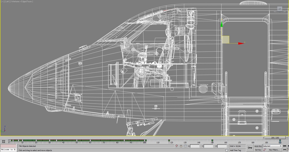Click the large Set Keys key icon
Viewport: 289px width, 152px height.
click(x=250, y=148)
